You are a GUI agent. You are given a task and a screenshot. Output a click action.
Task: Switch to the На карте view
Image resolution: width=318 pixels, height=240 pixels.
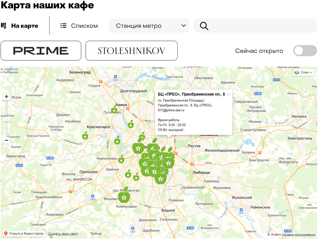pos(20,26)
